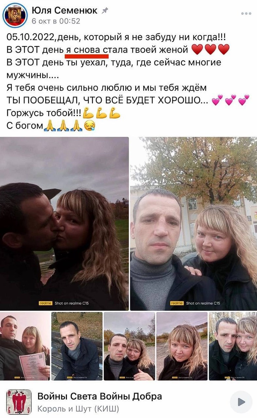Viewport: 257px width, 418px height.
Task: Open the album cover of the audio track
Action: [19, 402]
